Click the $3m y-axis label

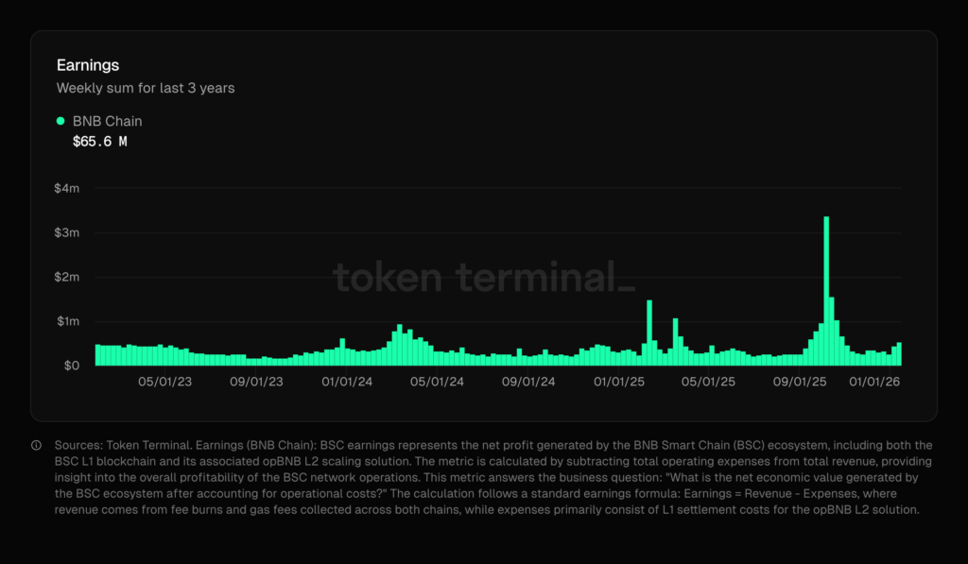click(67, 232)
